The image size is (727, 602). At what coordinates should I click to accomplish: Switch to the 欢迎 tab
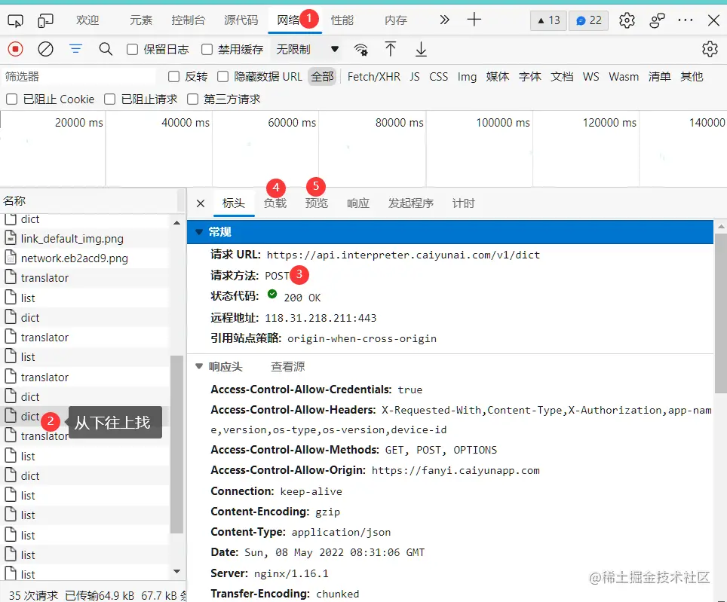(x=87, y=20)
